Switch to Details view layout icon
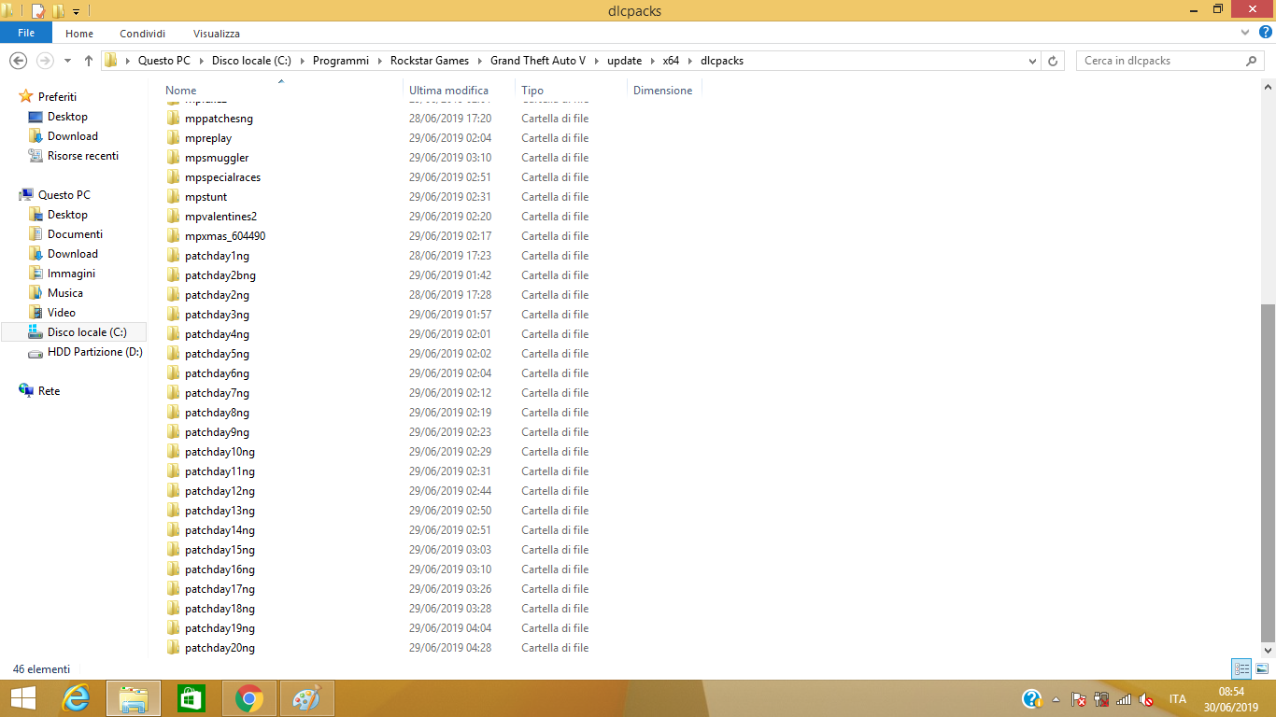The height and width of the screenshot is (717, 1276). pyautogui.click(x=1241, y=668)
